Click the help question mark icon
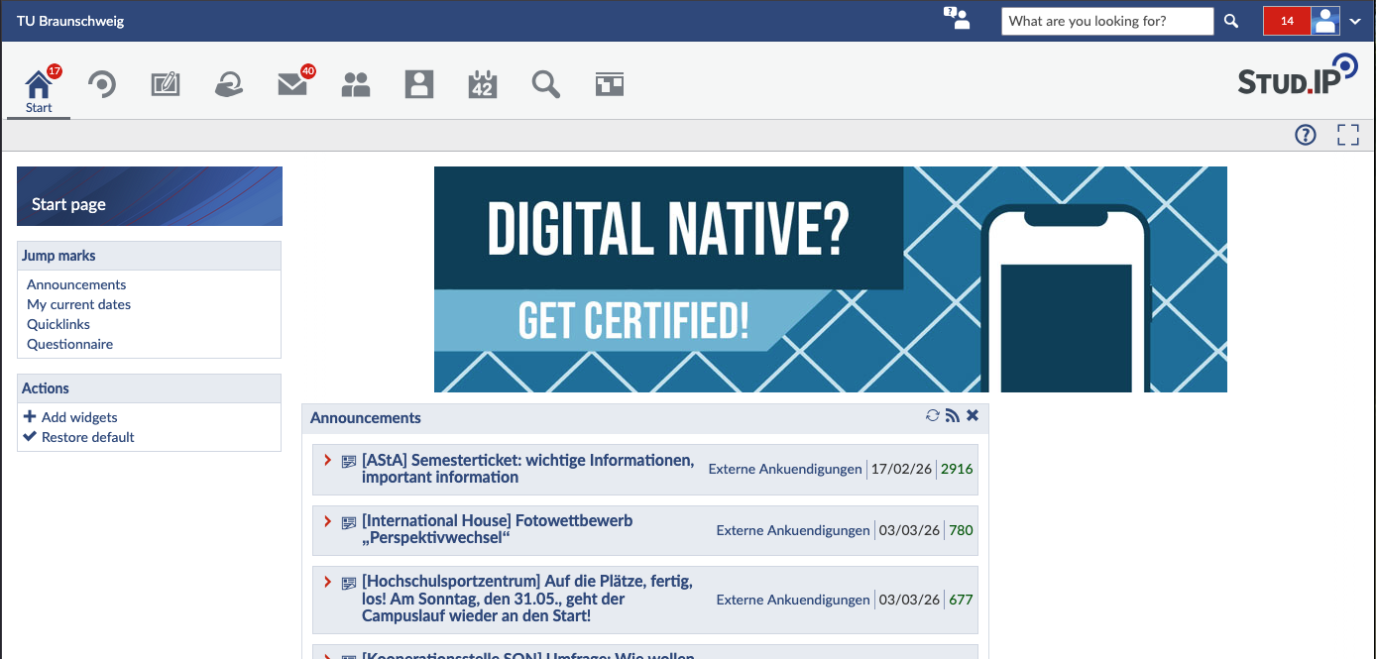Image resolution: width=1376 pixels, height=659 pixels. (1306, 136)
